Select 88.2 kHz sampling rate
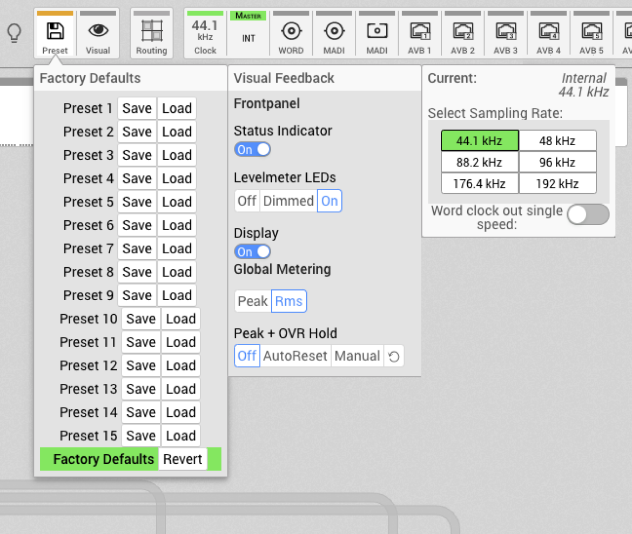Screen dimensions: 632x534 (480, 162)
